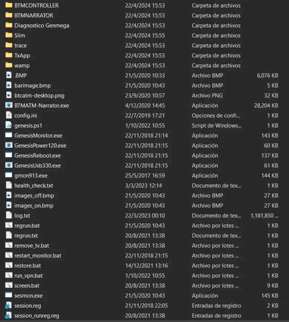Viewport: 289px width, 322px height.
Task: Select the session.reg registry file icon
Action: (x=9, y=305)
